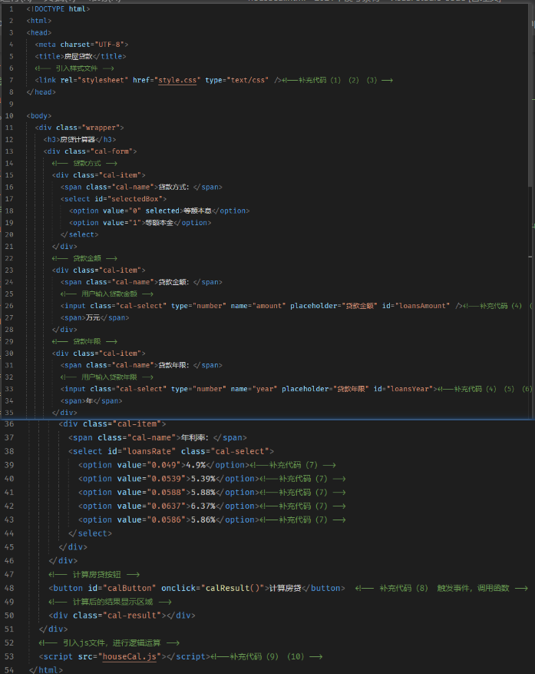535x674 pixels.
Task: Click the id value "loansAmount"
Action: pyautogui.click(x=422, y=306)
